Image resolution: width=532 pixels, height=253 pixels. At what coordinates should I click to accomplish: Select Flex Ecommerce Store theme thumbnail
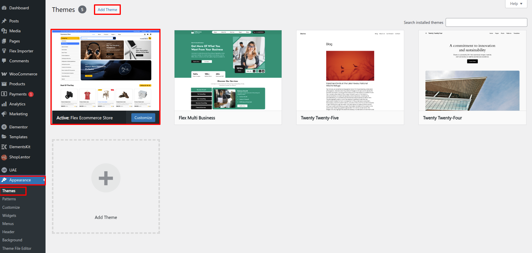click(106, 70)
